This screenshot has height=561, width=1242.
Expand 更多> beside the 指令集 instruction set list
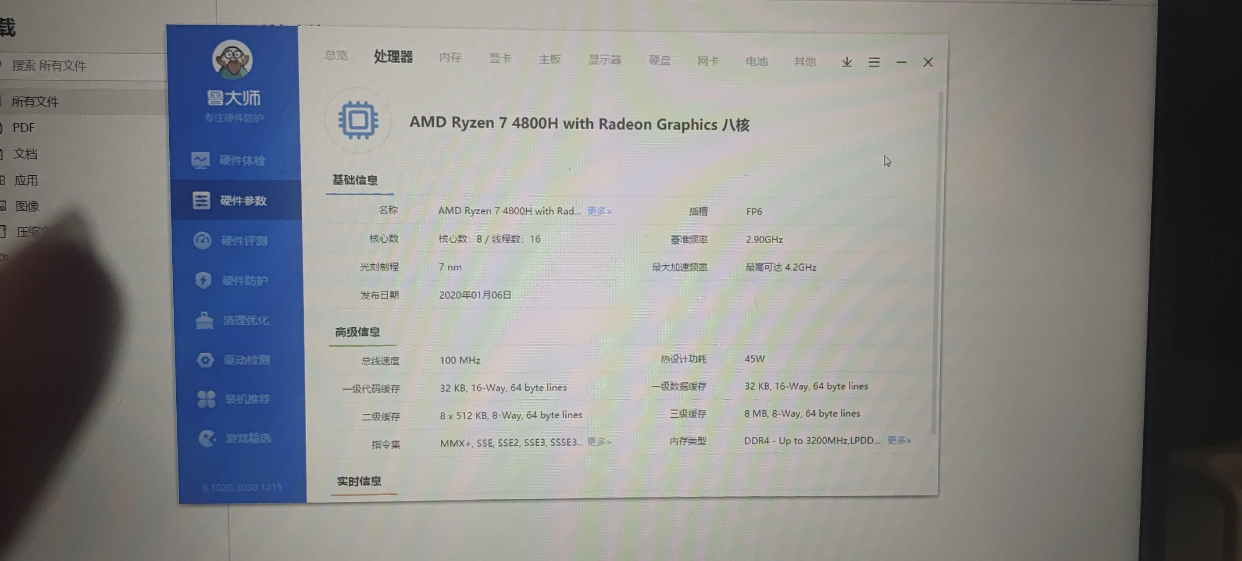[x=599, y=442]
